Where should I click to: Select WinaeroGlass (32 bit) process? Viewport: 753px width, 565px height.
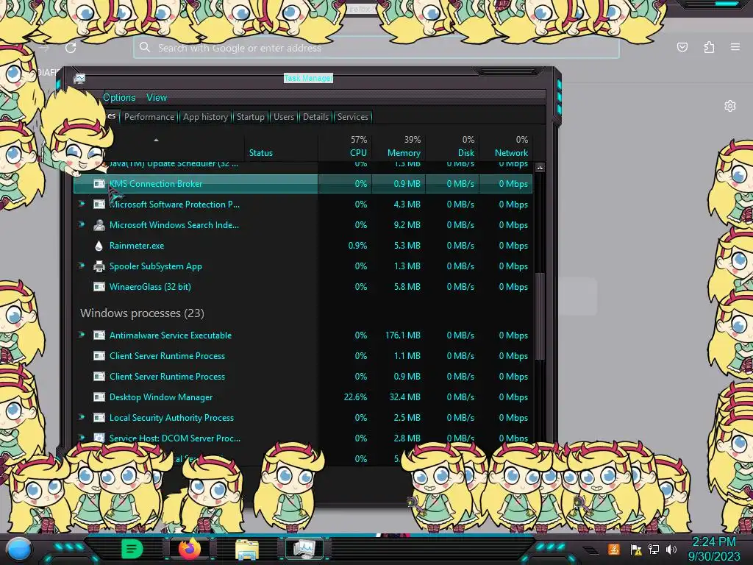pyautogui.click(x=150, y=287)
